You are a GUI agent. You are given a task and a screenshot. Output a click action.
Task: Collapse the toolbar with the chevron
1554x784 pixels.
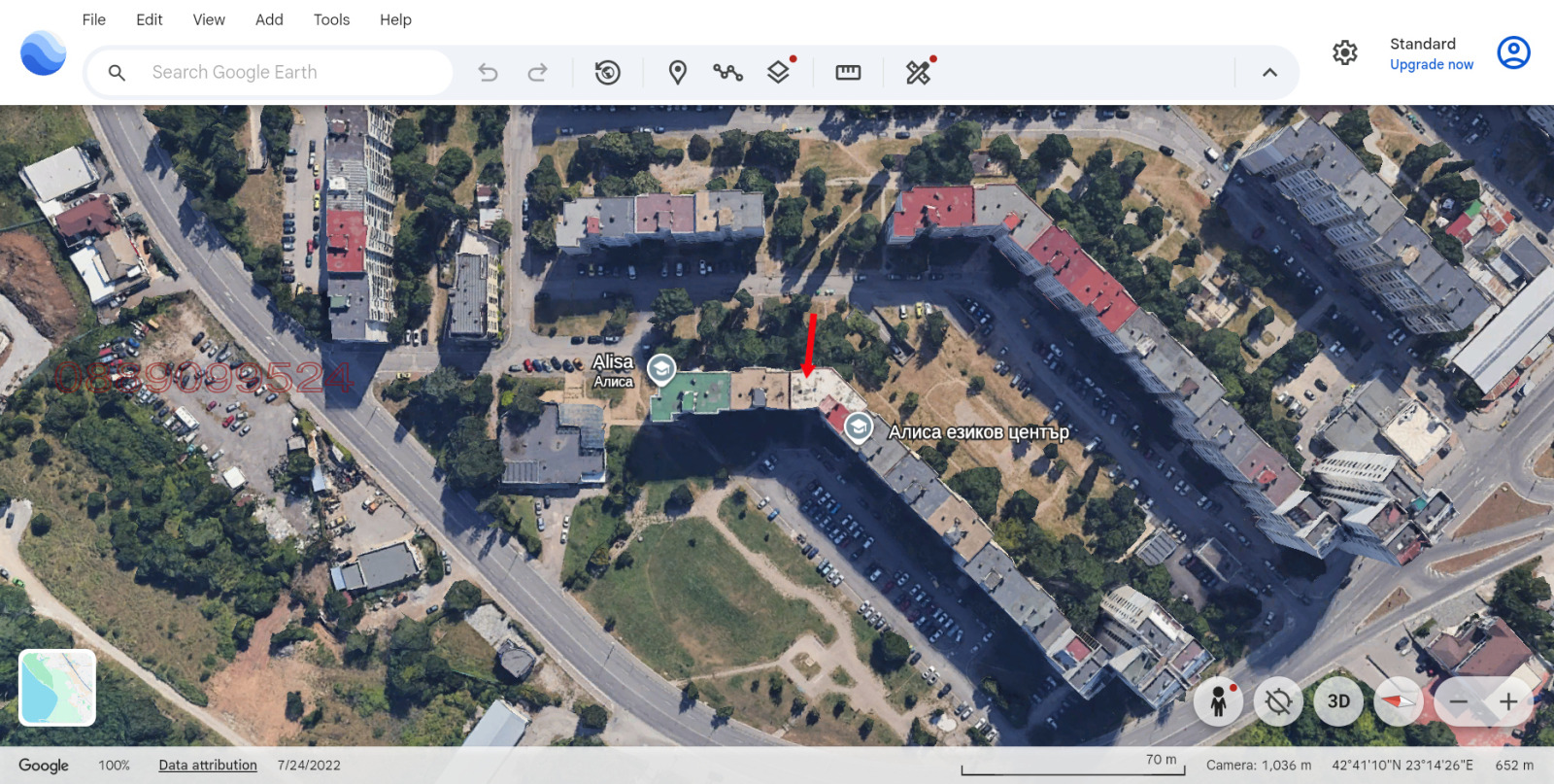point(1269,72)
